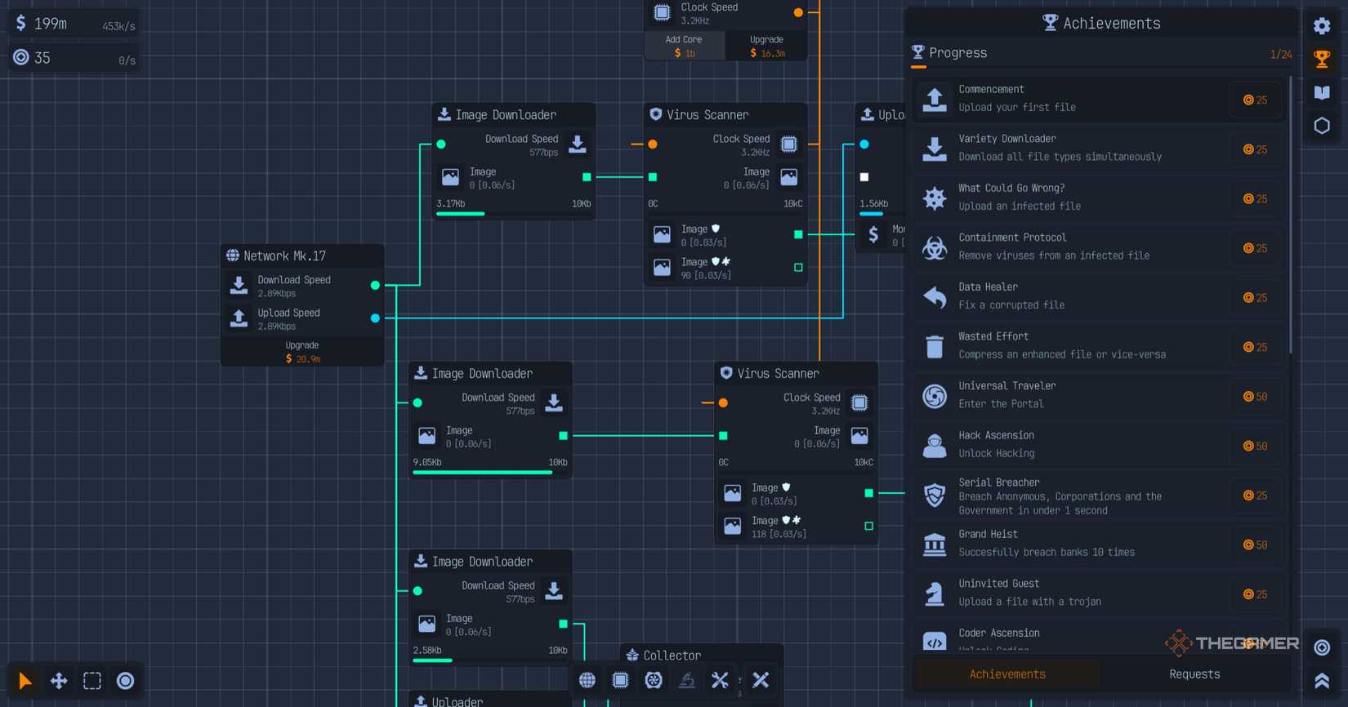The image size is (1348, 707).
Task: Click the globe network category icon
Action: pos(587,680)
